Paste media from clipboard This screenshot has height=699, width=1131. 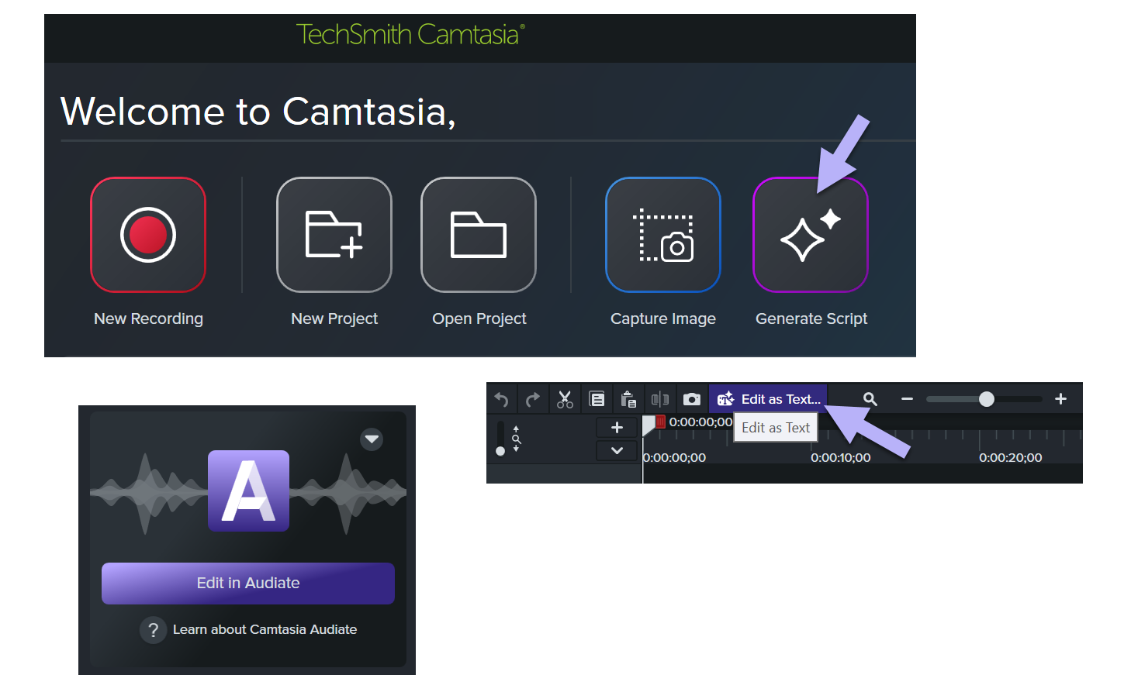click(x=628, y=399)
